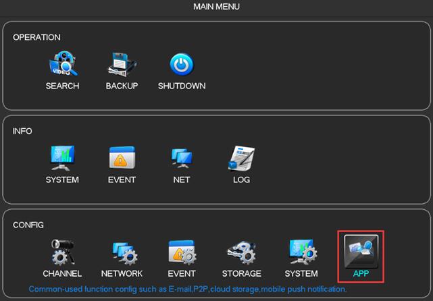The height and width of the screenshot is (301, 433).
Task: Open the LOG document icon
Action: pos(241,159)
